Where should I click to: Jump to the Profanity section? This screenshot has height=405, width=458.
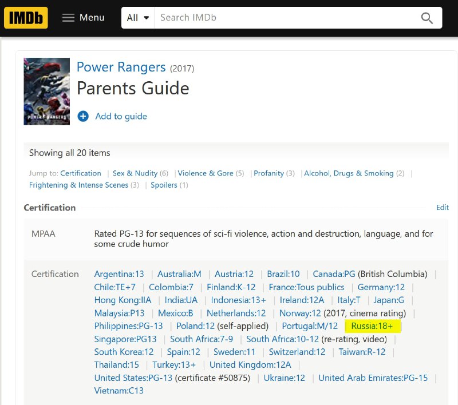pyautogui.click(x=269, y=173)
